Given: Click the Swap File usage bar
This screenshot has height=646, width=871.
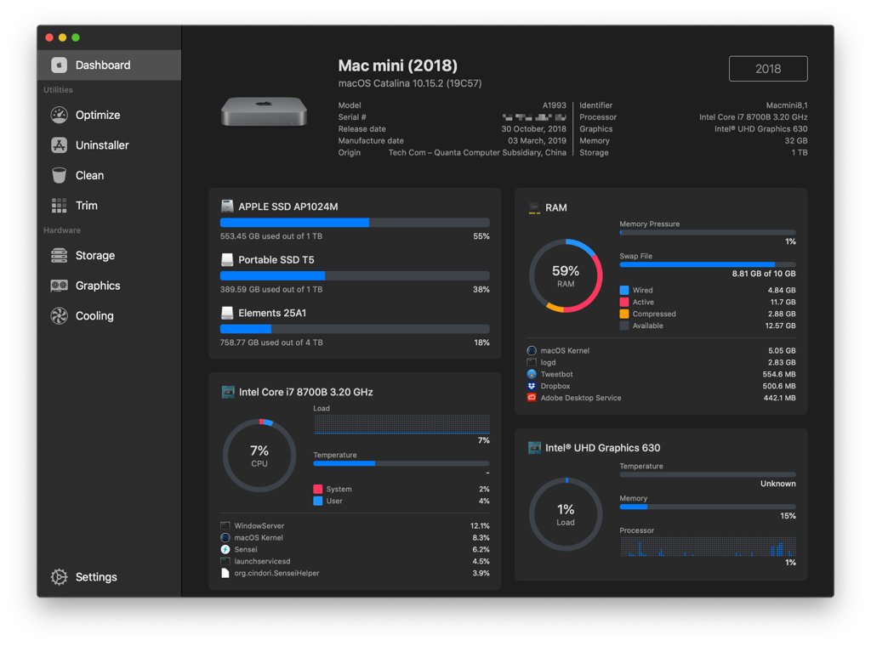Looking at the screenshot, I should (707, 264).
